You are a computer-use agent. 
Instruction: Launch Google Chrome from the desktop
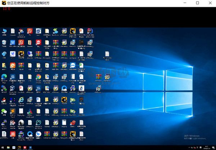[39, 77]
